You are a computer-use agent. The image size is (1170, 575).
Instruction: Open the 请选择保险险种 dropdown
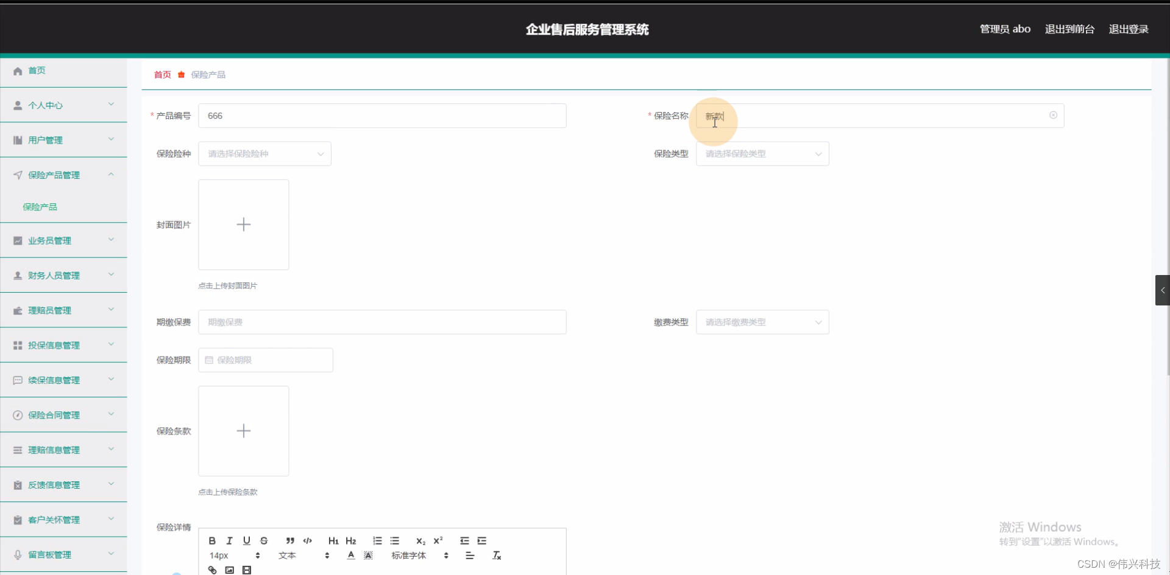click(x=264, y=153)
